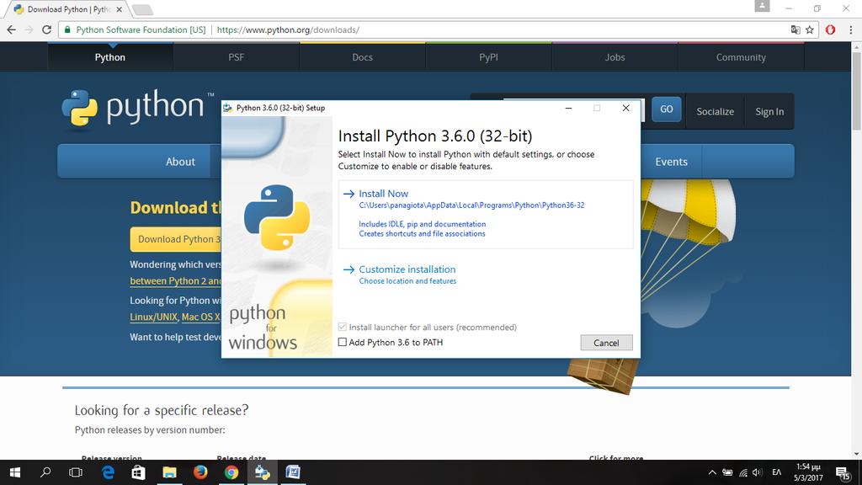
Task: Click the battery icon in system tray
Action: pyautogui.click(x=727, y=472)
